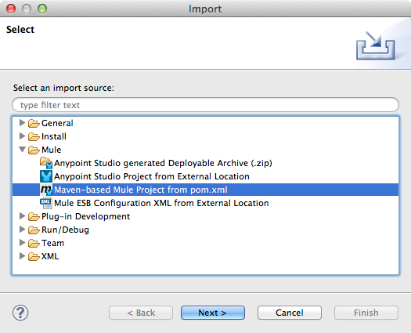
Task: Click the Cancel button
Action: coord(290,313)
